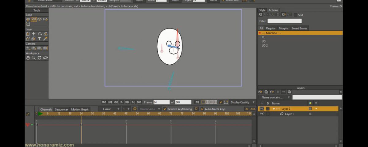Select the Roll Camera tool

[40, 48]
